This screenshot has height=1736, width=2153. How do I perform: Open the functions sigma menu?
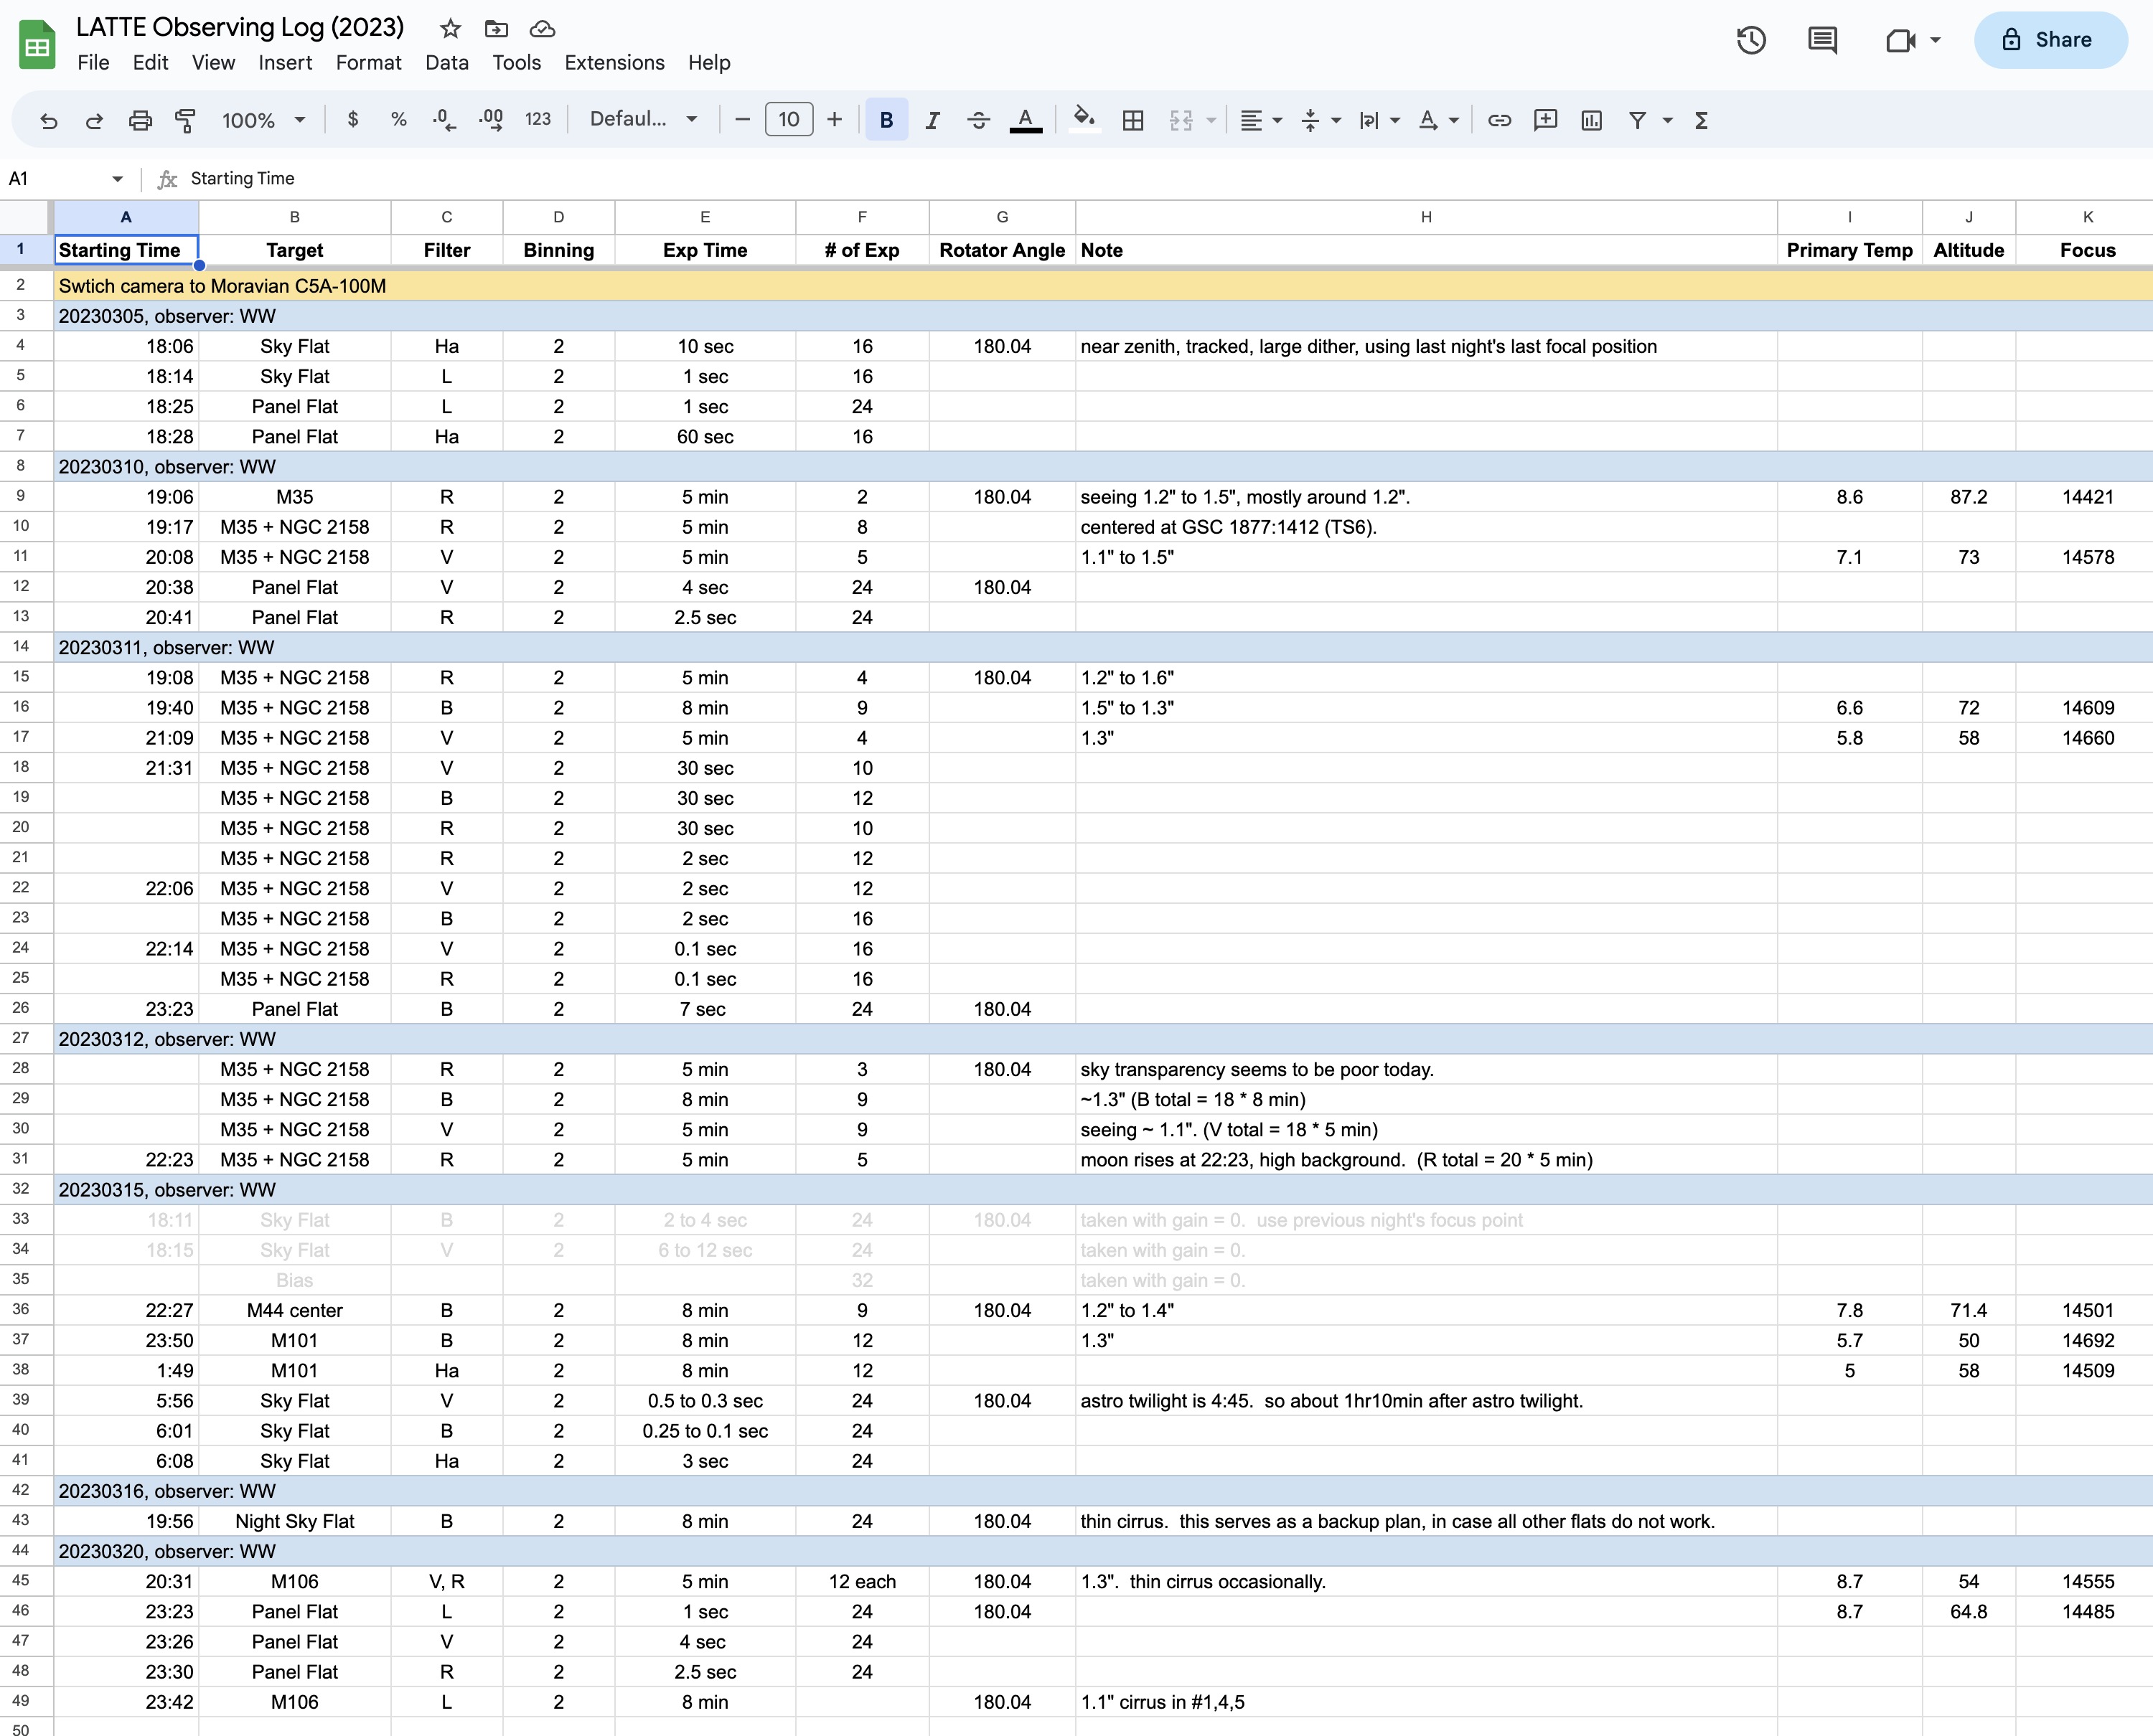pyautogui.click(x=1702, y=120)
